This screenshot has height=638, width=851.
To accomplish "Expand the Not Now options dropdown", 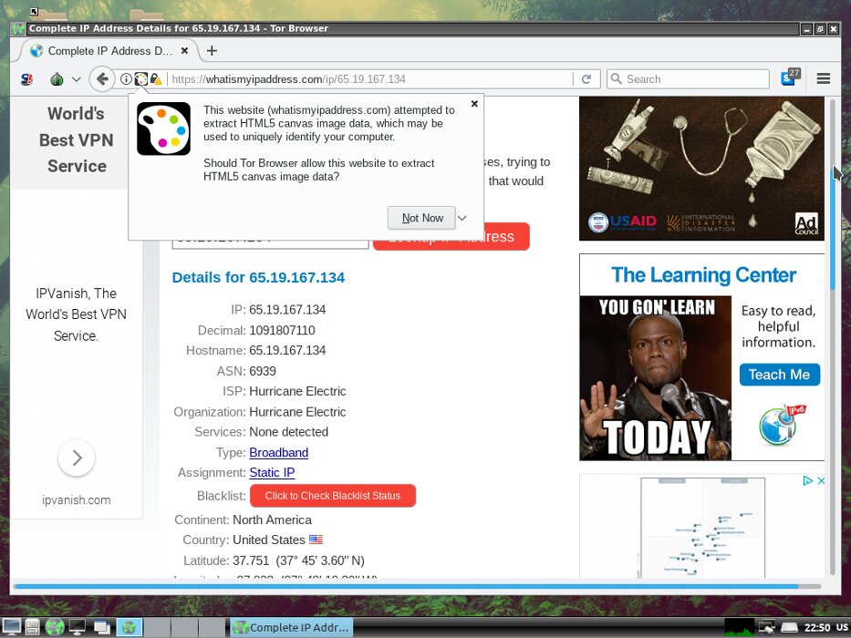I will pyautogui.click(x=462, y=218).
